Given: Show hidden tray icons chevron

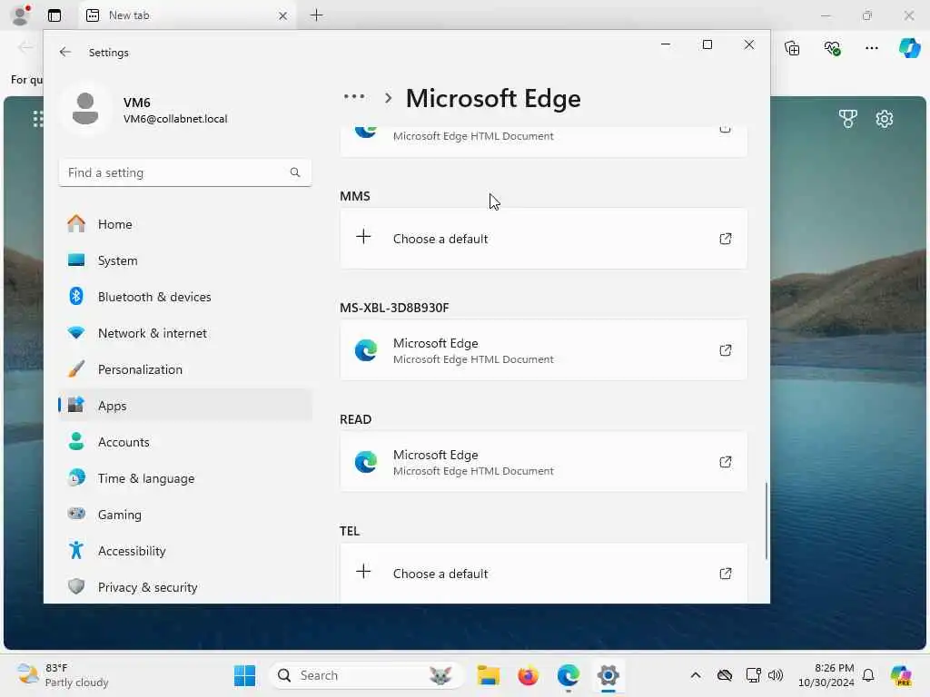Looking at the screenshot, I should point(696,675).
